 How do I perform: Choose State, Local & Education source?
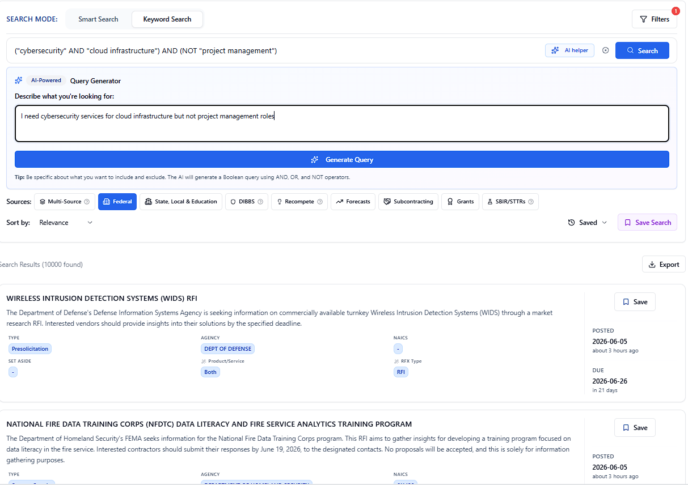click(x=181, y=202)
